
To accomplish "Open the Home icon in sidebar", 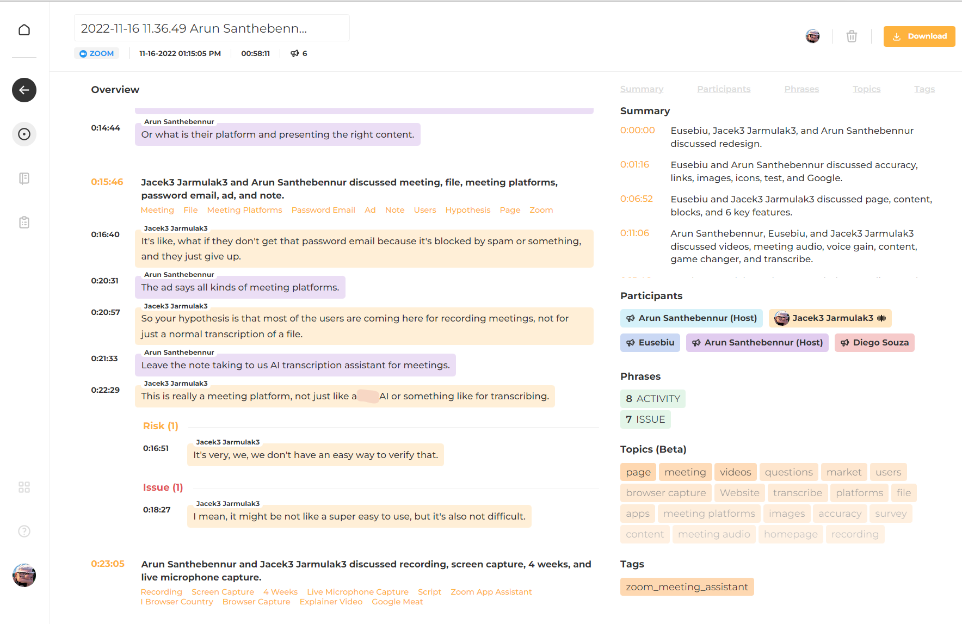I will pos(24,29).
